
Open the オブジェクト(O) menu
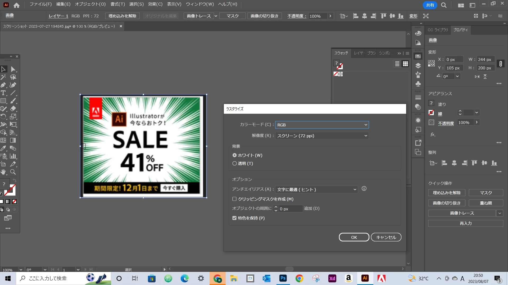click(90, 4)
